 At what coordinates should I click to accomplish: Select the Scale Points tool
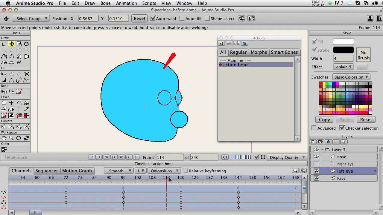pos(19,44)
